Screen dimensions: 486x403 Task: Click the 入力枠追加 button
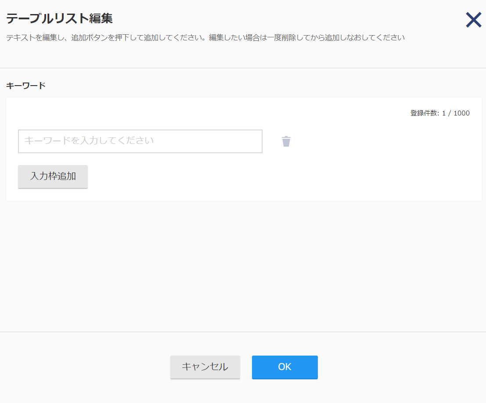(x=53, y=176)
